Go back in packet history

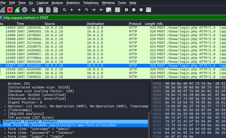(72, 10)
